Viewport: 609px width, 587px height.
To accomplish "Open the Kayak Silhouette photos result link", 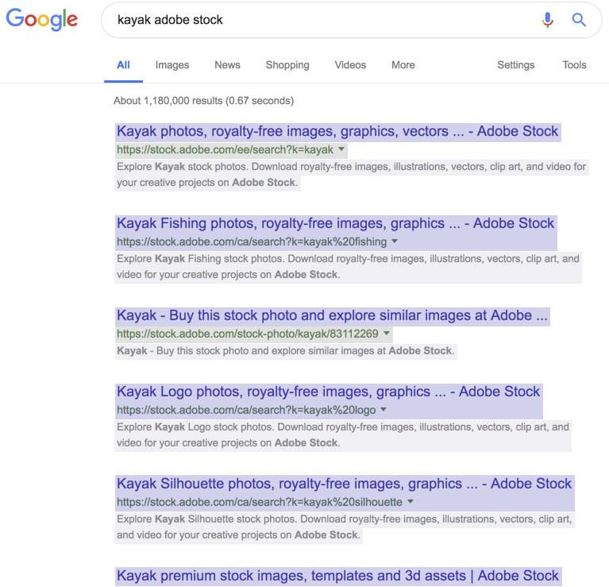I will (344, 484).
